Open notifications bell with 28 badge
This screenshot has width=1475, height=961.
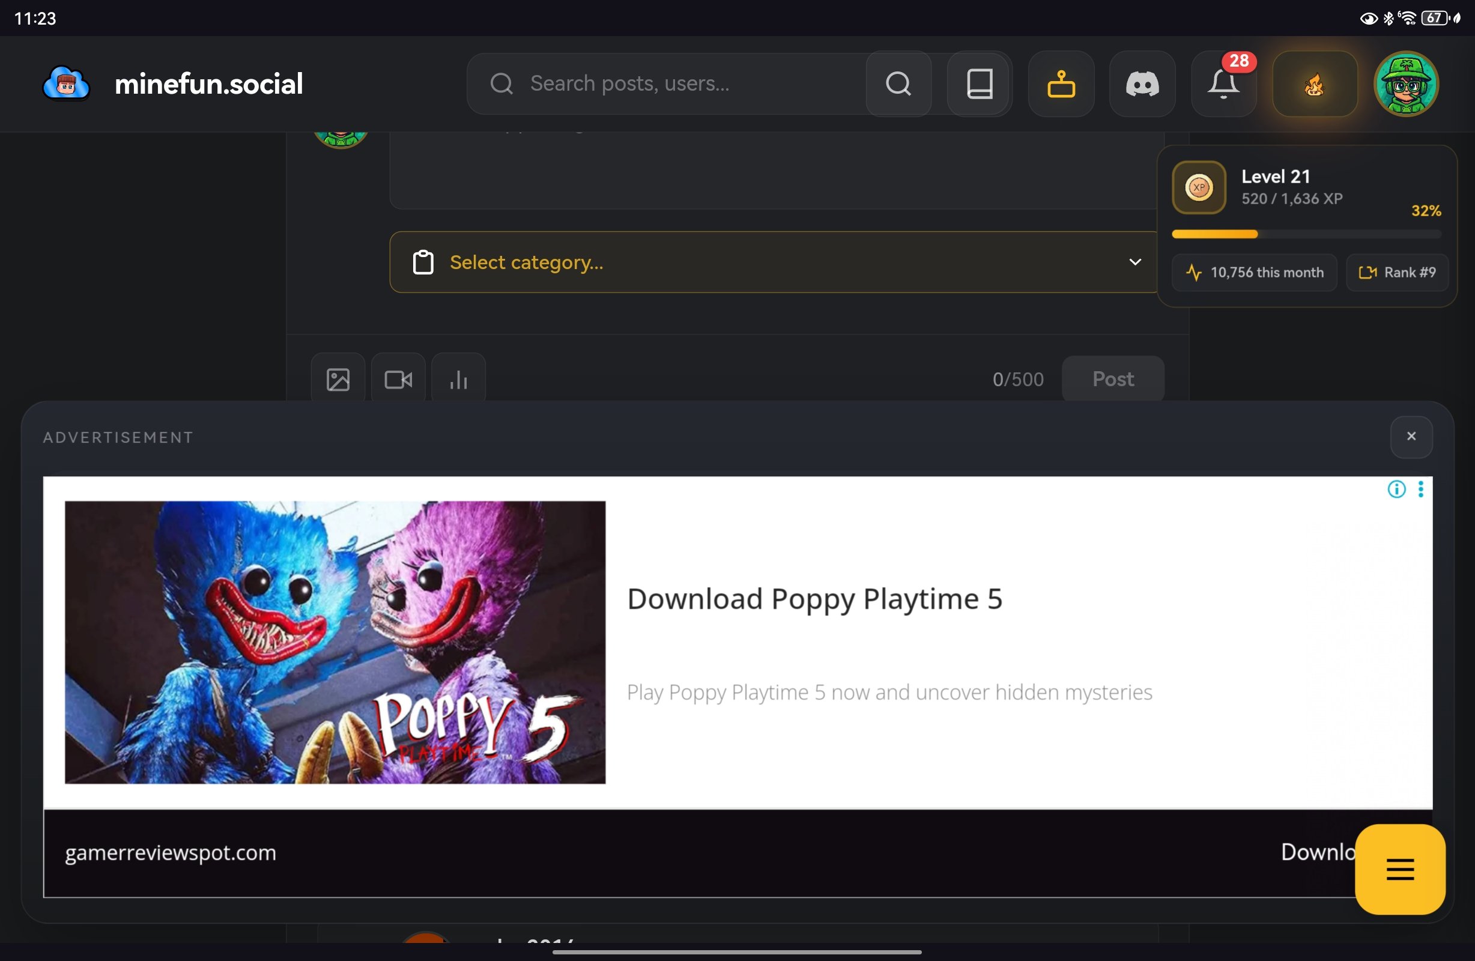click(1223, 83)
